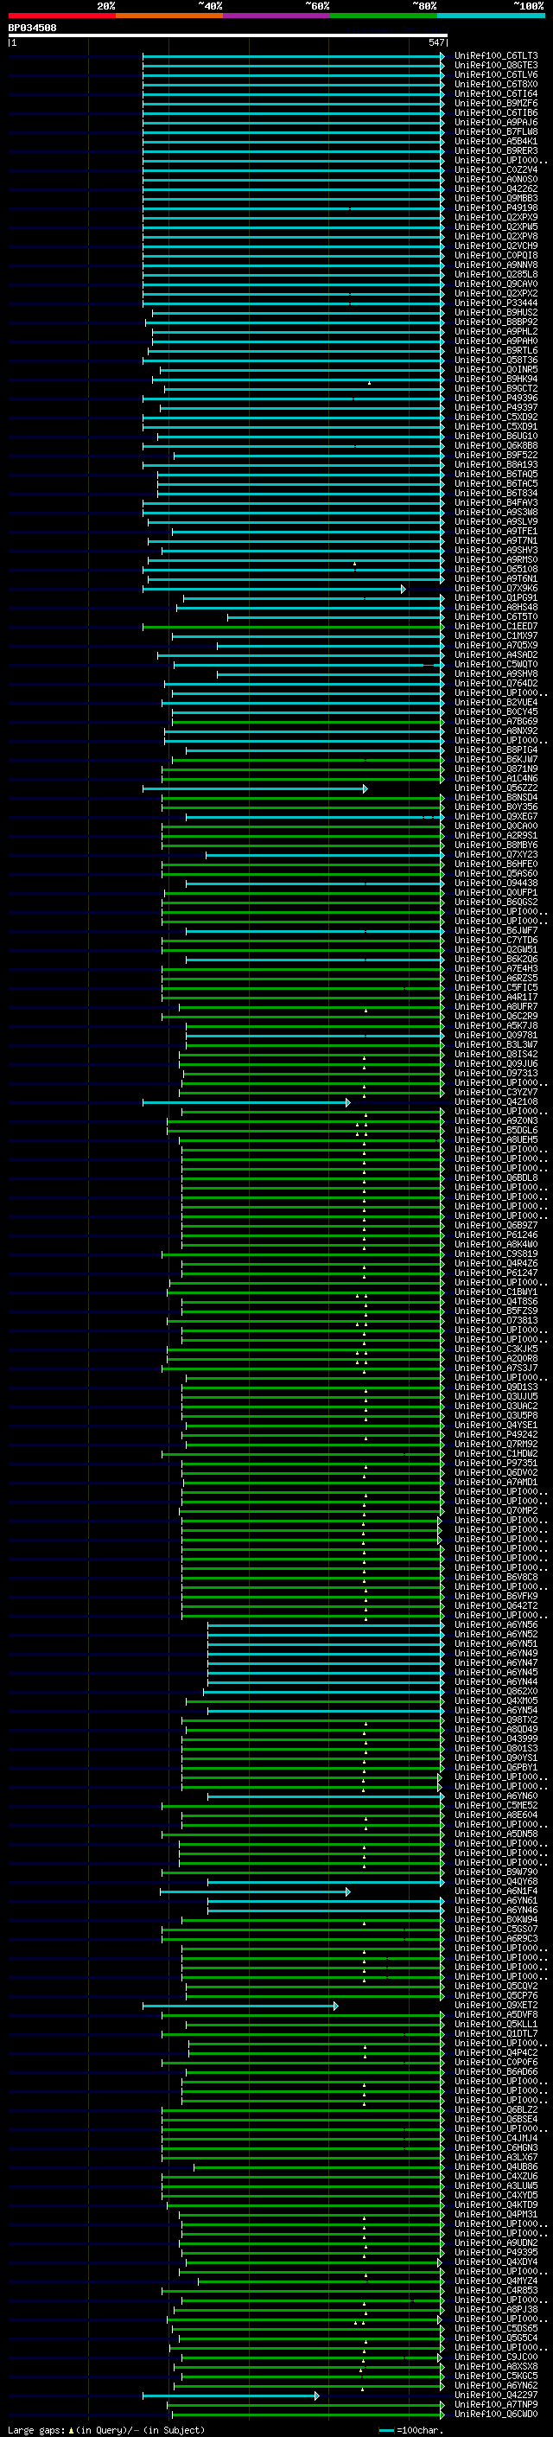The width and height of the screenshot is (553, 2437).
Task: Click the arrowhead ending the Q7X9K6 bar
Action: tap(404, 589)
